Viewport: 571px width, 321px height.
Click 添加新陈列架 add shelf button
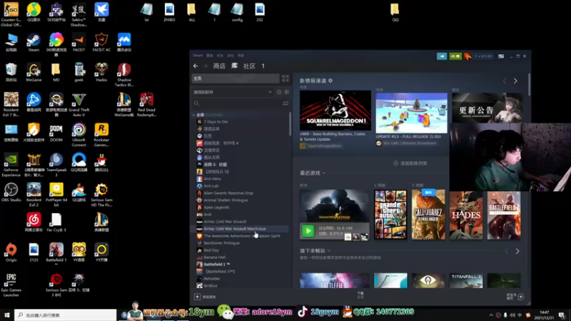click(x=410, y=163)
